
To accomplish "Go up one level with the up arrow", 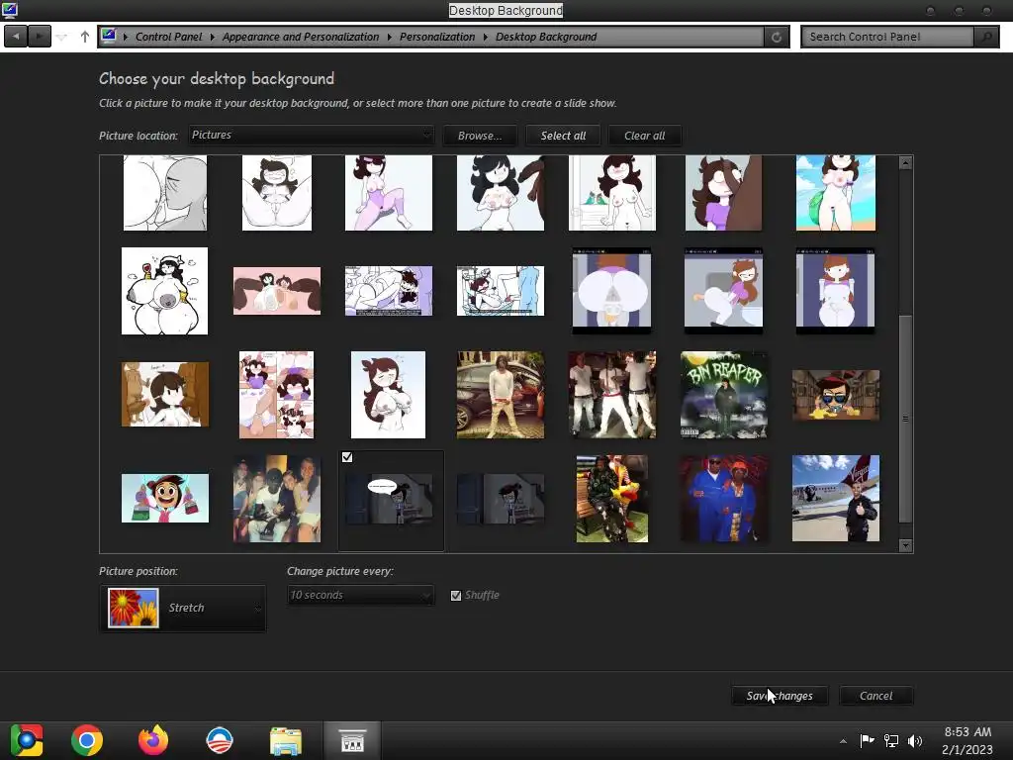I will pyautogui.click(x=85, y=37).
